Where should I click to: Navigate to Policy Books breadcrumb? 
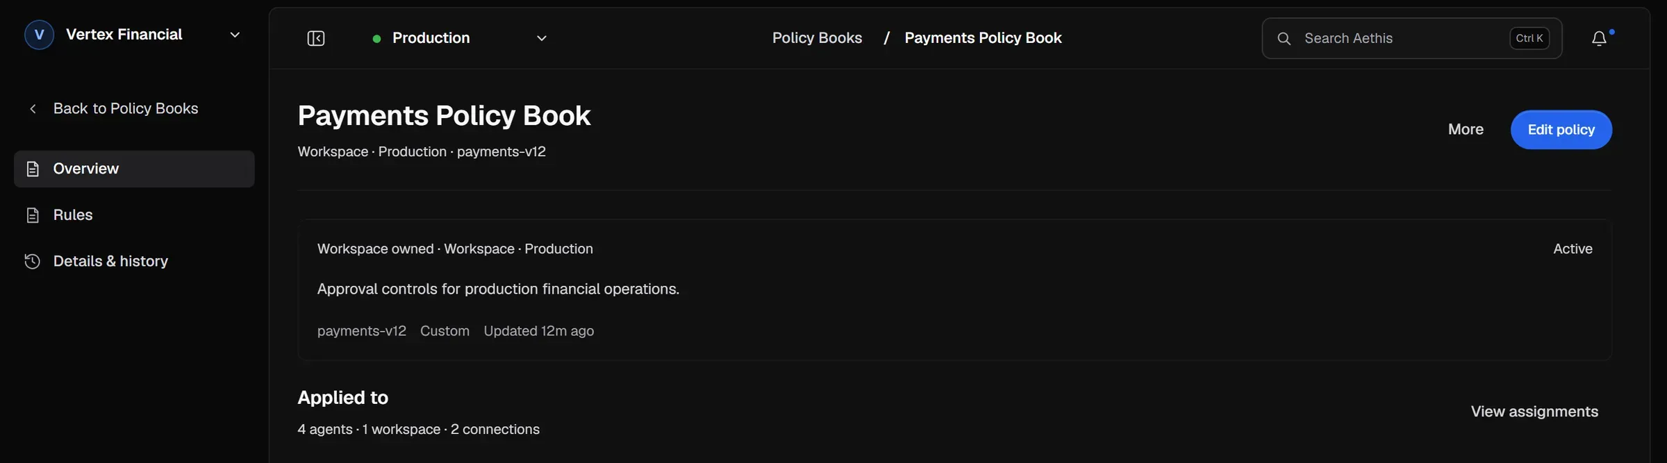(817, 38)
